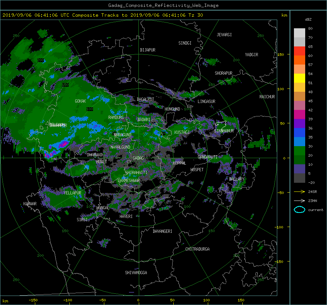This screenshot has height=305, width=327.
Task: Click the GADAG radar center label
Action: click(138, 158)
